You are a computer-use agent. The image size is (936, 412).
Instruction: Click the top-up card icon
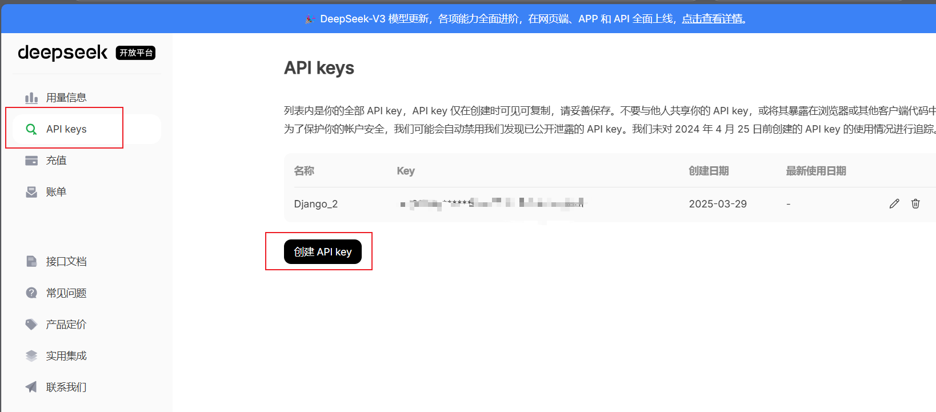click(31, 161)
